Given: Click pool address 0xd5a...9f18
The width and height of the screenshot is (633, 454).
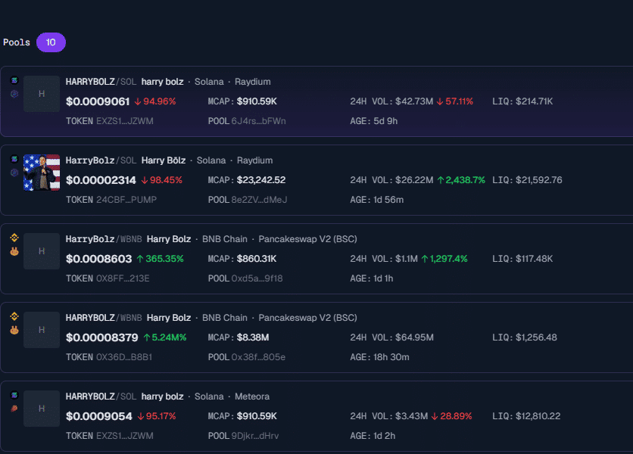Looking at the screenshot, I should point(257,278).
